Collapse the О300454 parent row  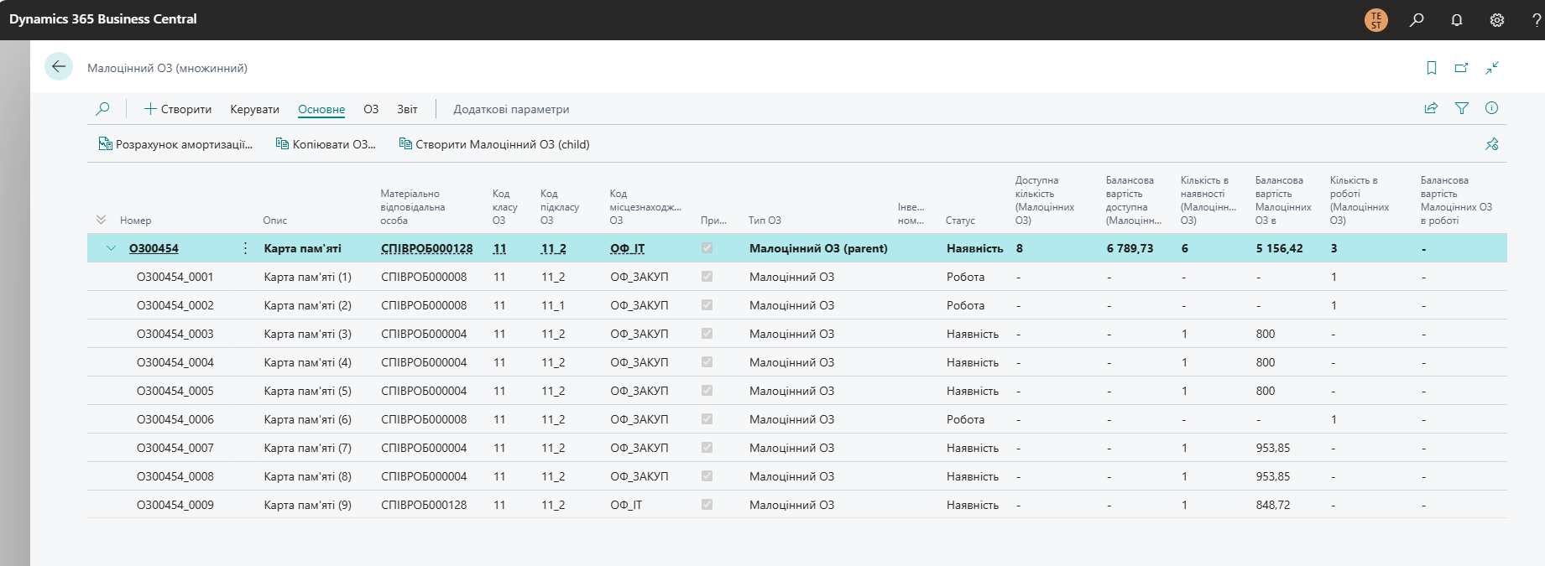coord(111,248)
